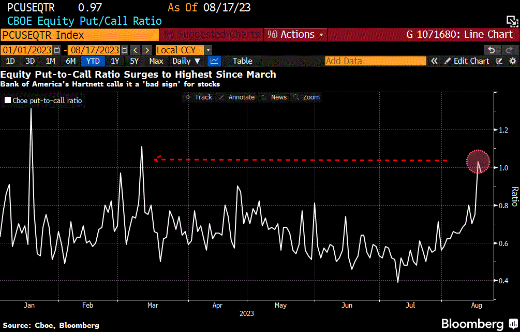Click the Source: Cboe, Bloomberg footnote
This screenshot has width=520, height=332.
pyautogui.click(x=51, y=325)
